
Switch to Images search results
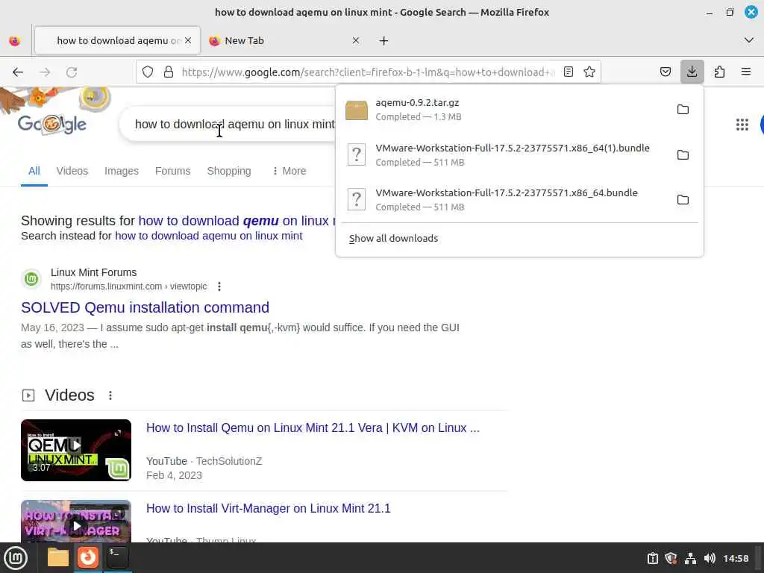click(122, 171)
